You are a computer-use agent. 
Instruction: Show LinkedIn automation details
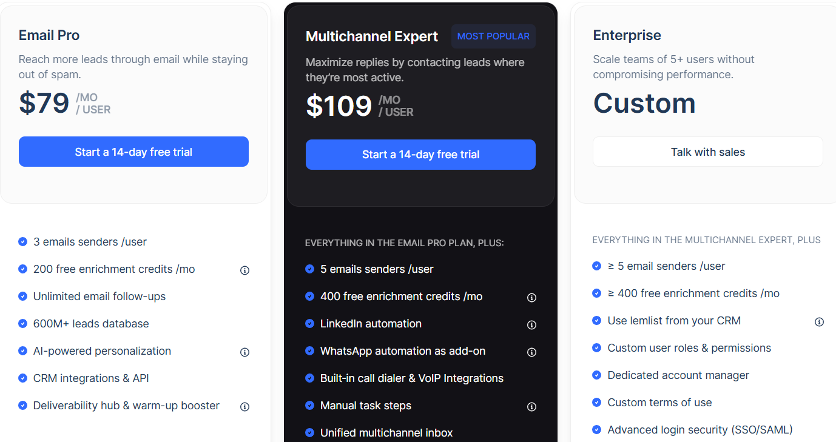(x=531, y=324)
